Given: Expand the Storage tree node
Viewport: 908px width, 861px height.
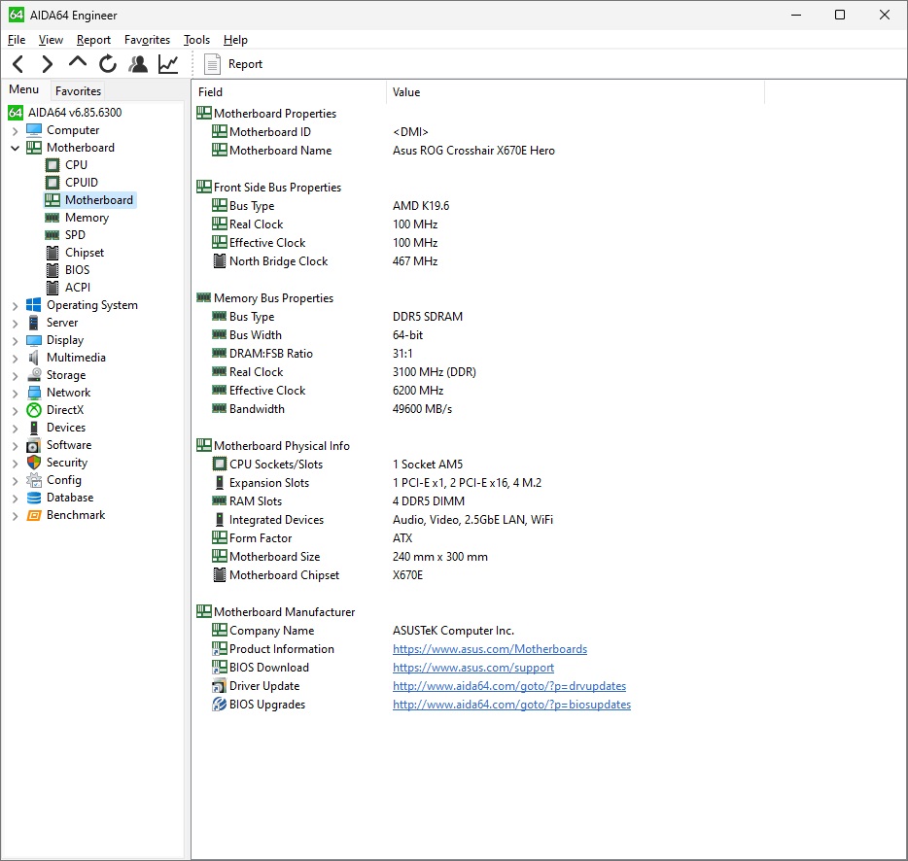Looking at the screenshot, I should pos(15,376).
